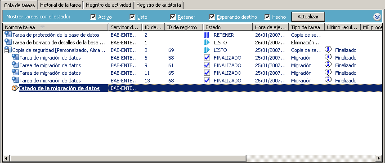Click the ID de... column header
The image size is (385, 163).
(153, 27)
